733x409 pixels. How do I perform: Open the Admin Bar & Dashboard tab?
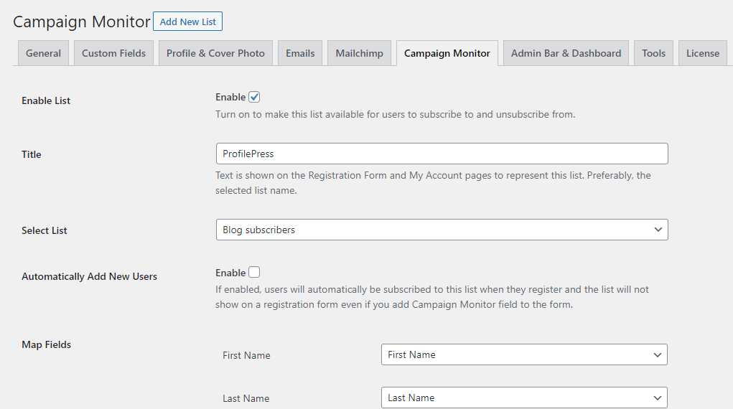(566, 53)
